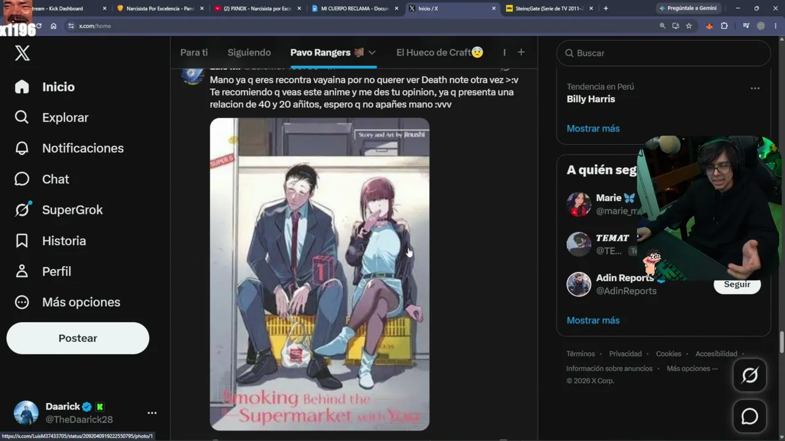Switch to Kick Dashboard browser tab
This screenshot has height=441, width=785.
[x=61, y=9]
